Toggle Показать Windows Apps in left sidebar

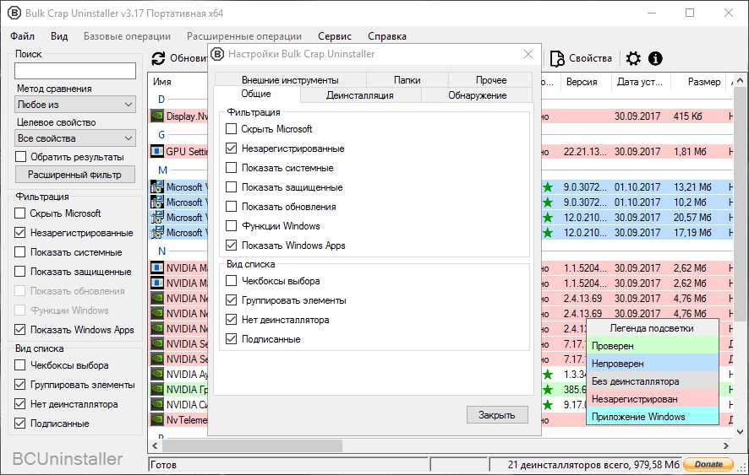pos(20,330)
